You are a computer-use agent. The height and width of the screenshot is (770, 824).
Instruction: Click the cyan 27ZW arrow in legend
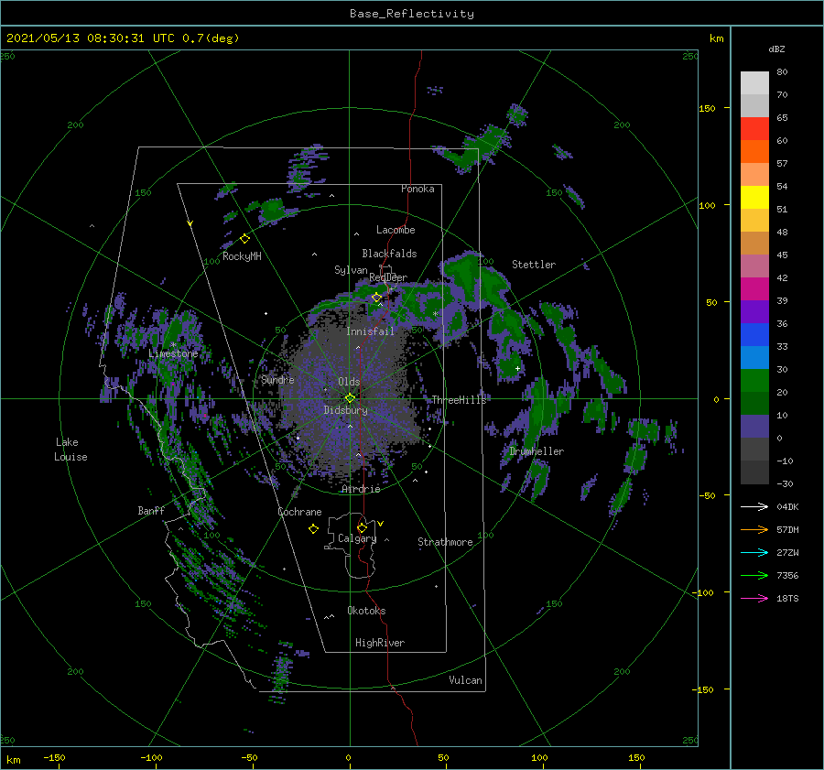click(x=754, y=552)
